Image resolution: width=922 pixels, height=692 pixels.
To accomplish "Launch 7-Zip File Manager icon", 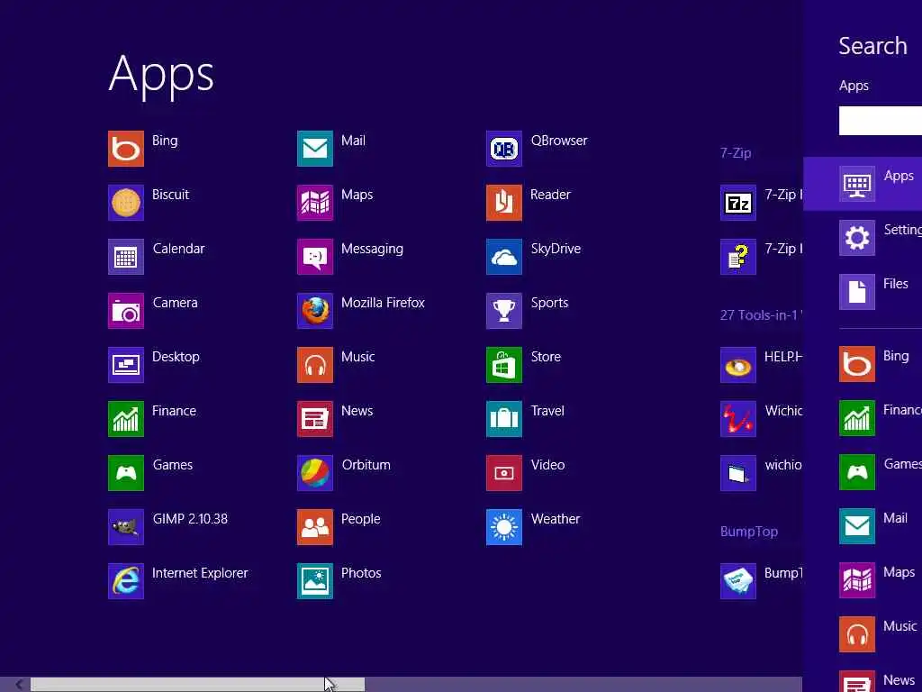I will [x=738, y=203].
